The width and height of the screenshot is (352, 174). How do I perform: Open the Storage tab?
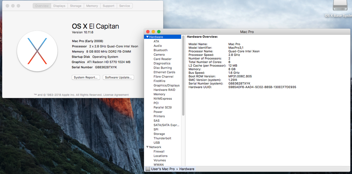(x=76, y=6)
